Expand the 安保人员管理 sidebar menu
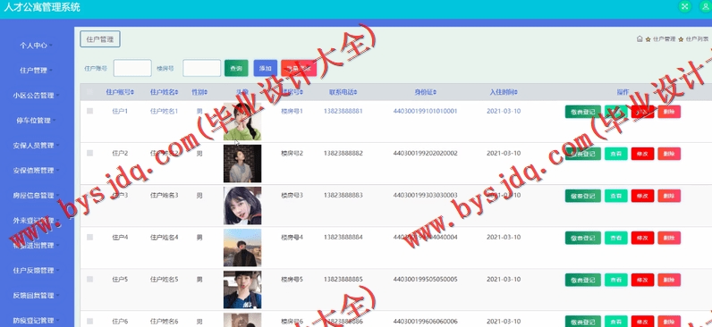Viewport: 712px width, 327px height. pyautogui.click(x=36, y=146)
